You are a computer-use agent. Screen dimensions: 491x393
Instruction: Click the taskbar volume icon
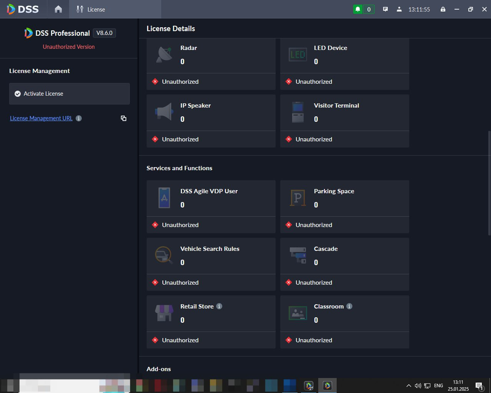coord(418,386)
